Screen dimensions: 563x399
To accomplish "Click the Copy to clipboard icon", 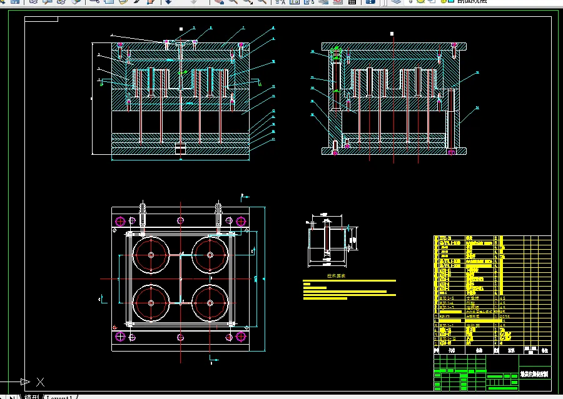I will 109,1.
